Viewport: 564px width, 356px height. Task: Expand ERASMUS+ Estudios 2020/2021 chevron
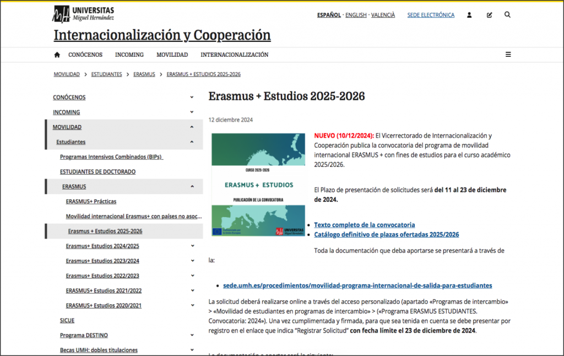pyautogui.click(x=192, y=305)
